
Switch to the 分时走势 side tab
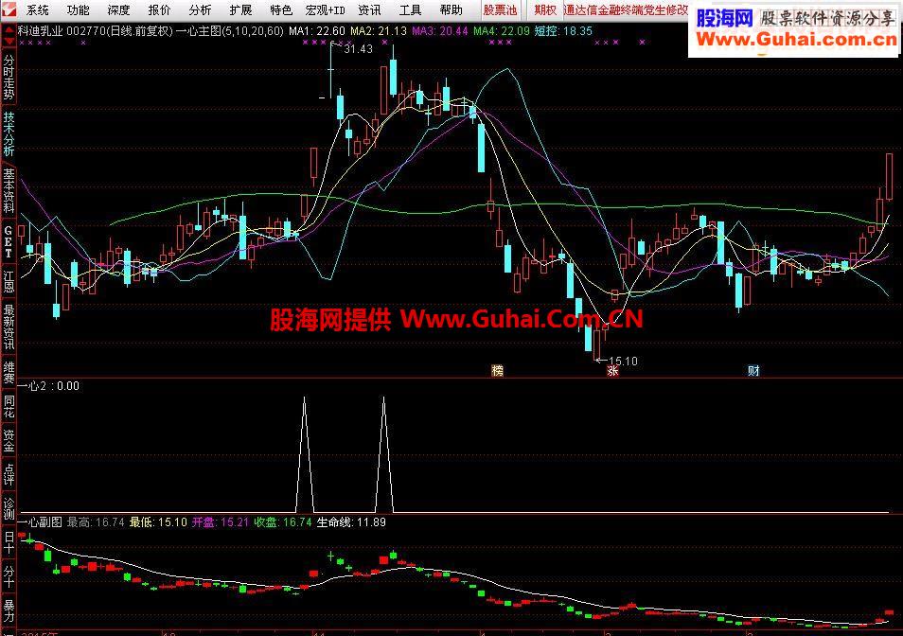[x=9, y=78]
